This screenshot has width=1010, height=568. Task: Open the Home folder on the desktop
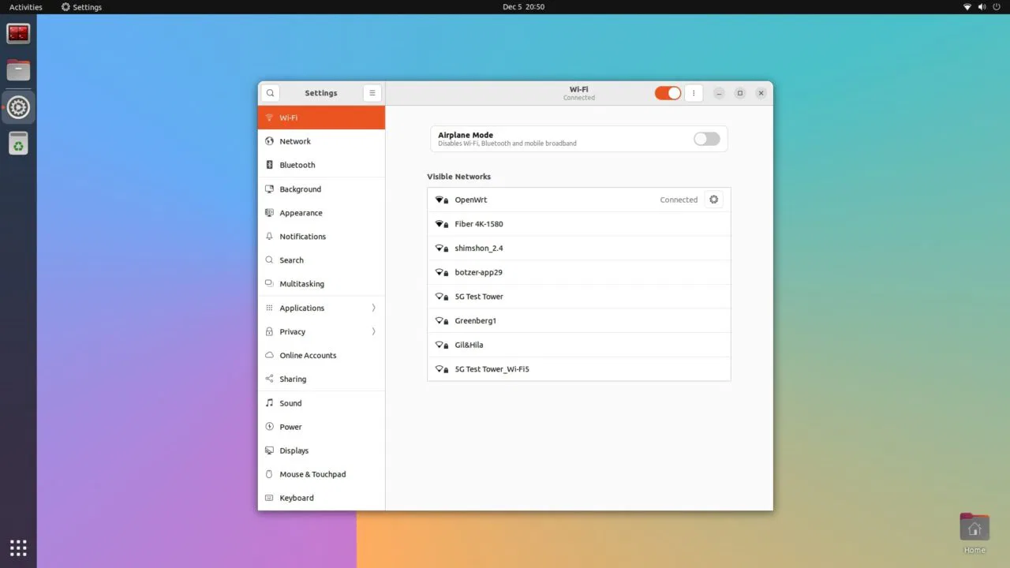click(974, 526)
